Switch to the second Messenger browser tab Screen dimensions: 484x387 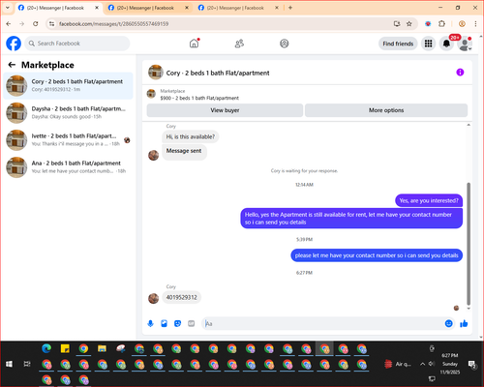click(x=148, y=8)
